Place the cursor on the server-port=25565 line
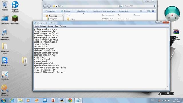Screen dimensions: 183x103 pos(45,37)
